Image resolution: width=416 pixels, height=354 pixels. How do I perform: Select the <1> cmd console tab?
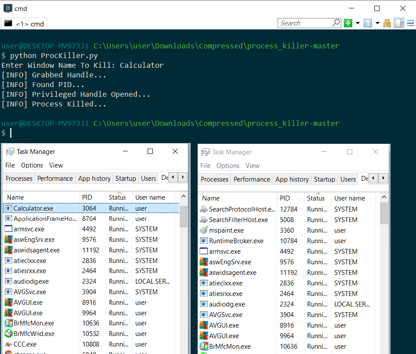tap(24, 24)
